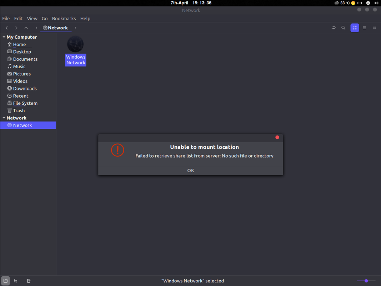The width and height of the screenshot is (381, 286).
Task: Select the Windows Network globe icon
Action: 75,44
